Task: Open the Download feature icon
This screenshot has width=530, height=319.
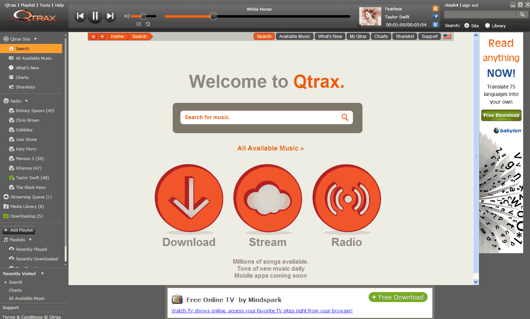Action: point(189,198)
